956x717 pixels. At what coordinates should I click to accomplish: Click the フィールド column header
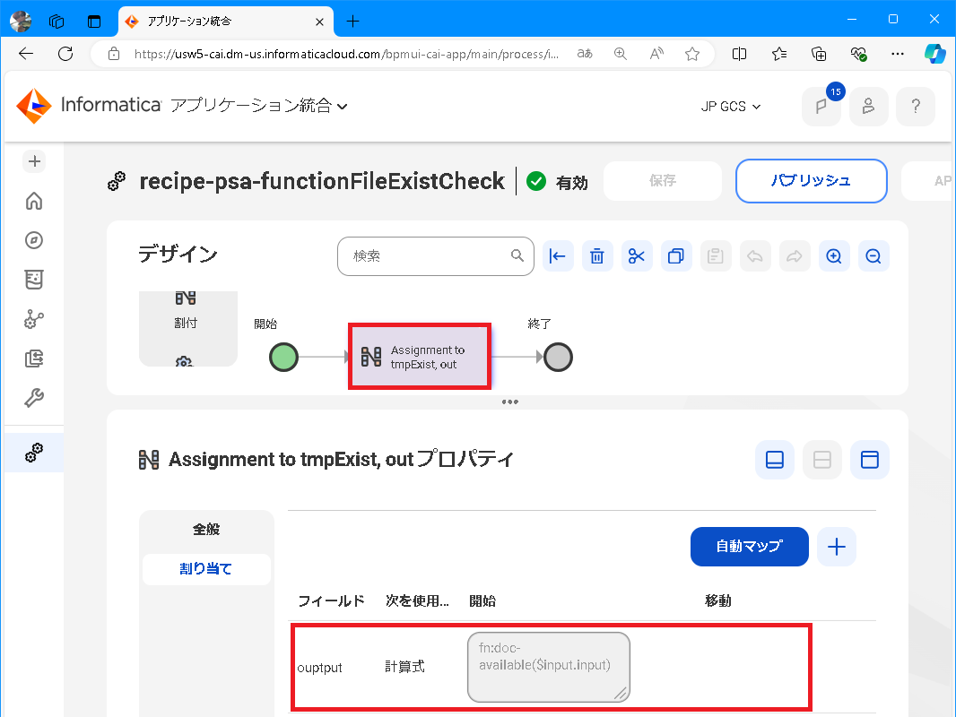click(331, 600)
